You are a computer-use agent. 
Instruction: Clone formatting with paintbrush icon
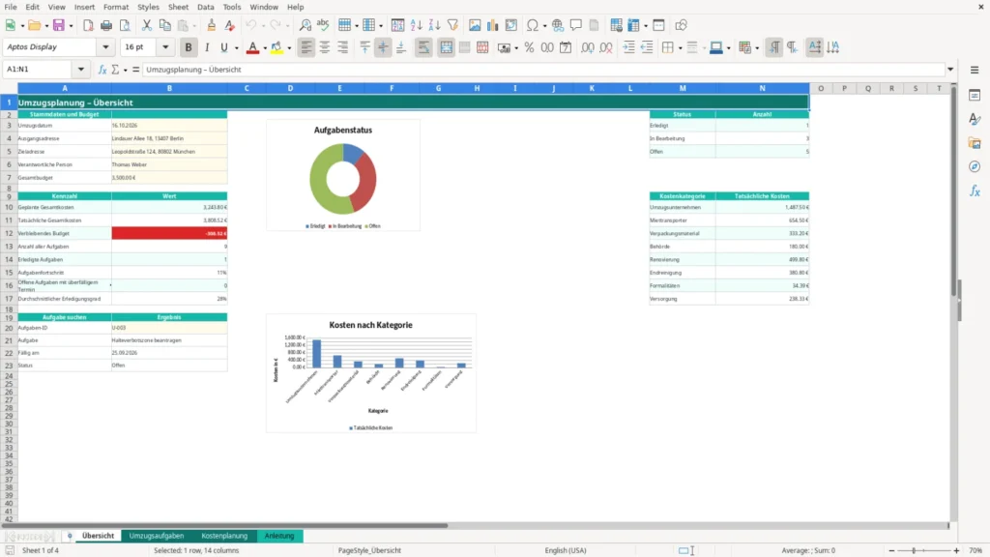(x=212, y=25)
